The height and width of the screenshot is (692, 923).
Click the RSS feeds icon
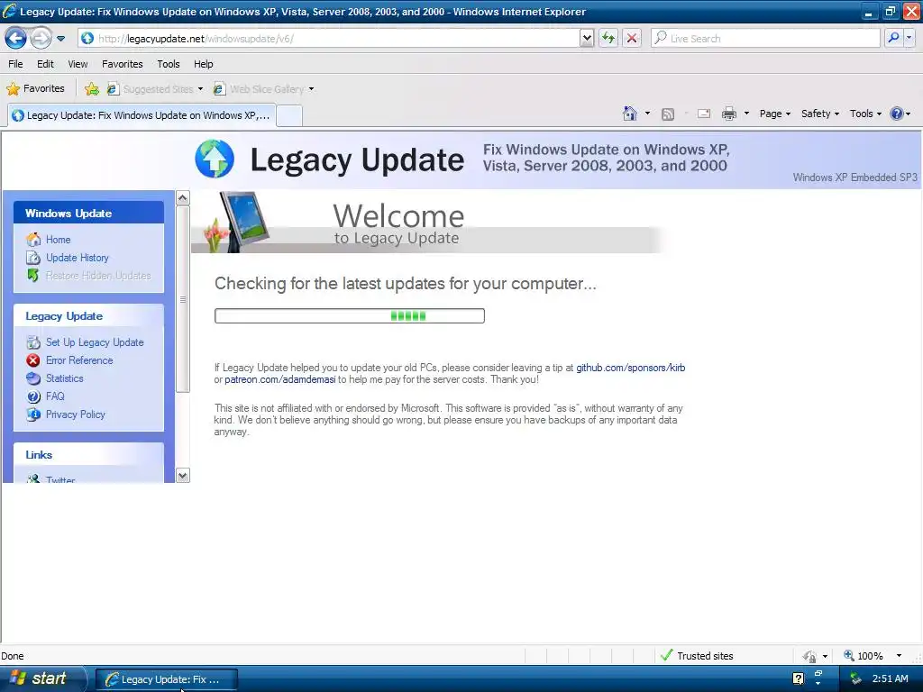click(668, 114)
